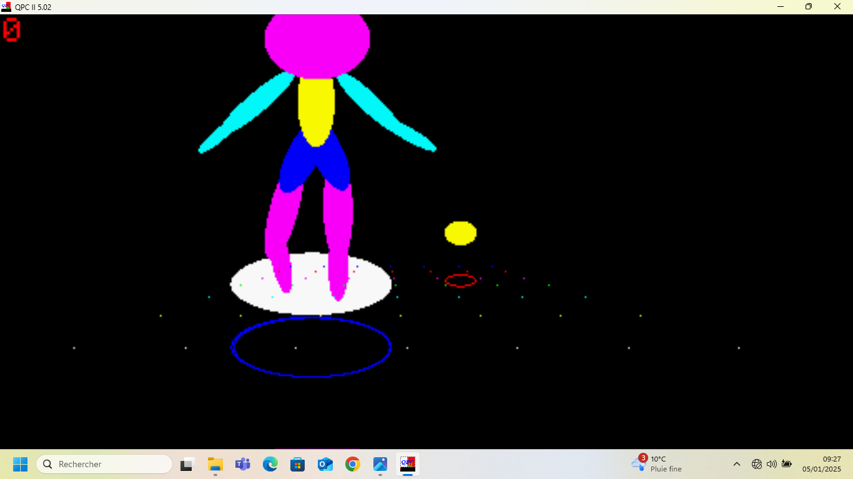The width and height of the screenshot is (853, 479).
Task: Open Task View from the taskbar
Action: tap(188, 464)
